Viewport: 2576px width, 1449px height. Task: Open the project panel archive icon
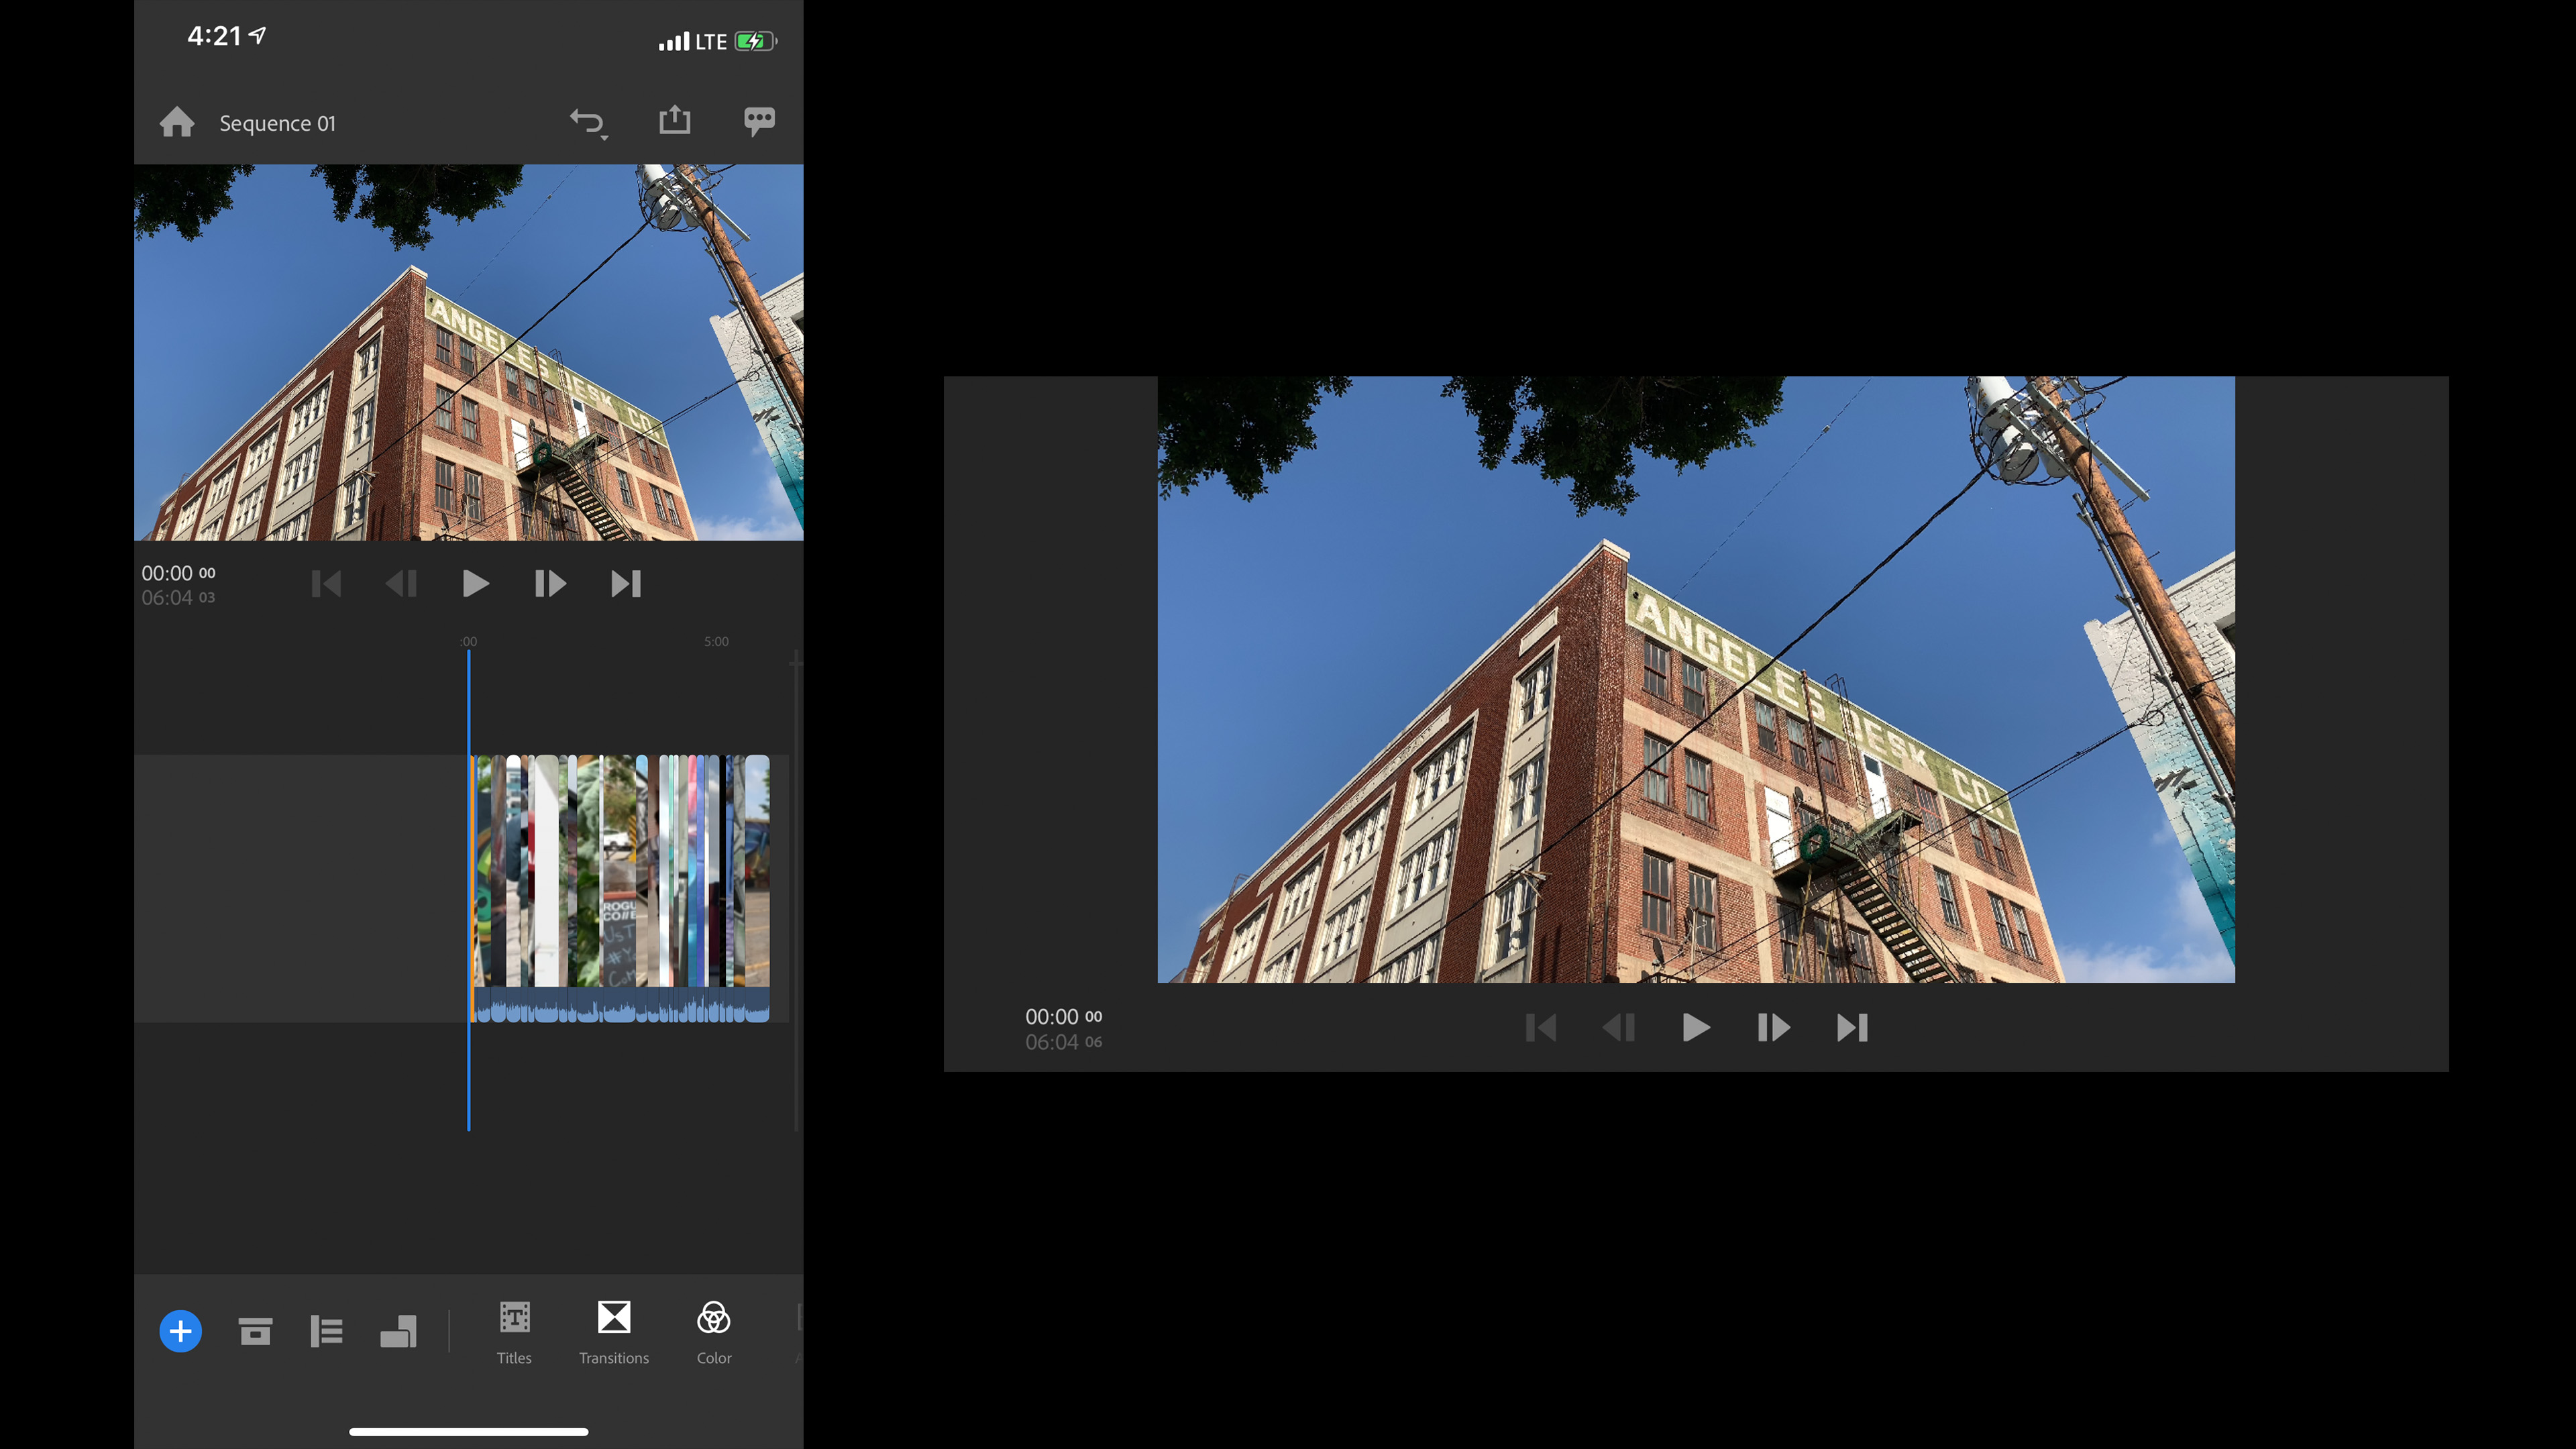click(x=255, y=1331)
